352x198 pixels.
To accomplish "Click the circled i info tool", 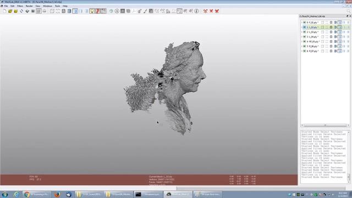I will 196,11.
